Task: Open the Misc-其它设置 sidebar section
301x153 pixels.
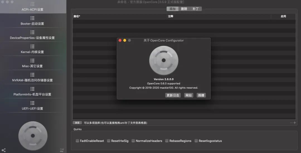Action: click(x=32, y=64)
